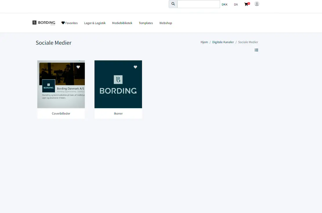Click inside the search input field
322x213 pixels.
[x=198, y=4]
